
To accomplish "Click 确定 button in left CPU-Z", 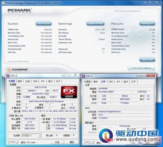I will click(72, 142).
